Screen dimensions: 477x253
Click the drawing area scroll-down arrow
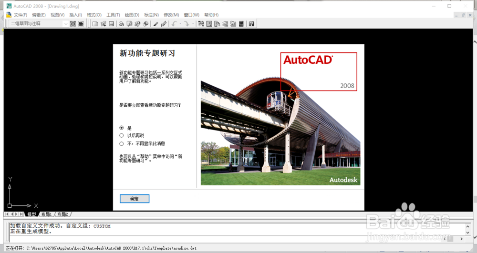pos(475,237)
